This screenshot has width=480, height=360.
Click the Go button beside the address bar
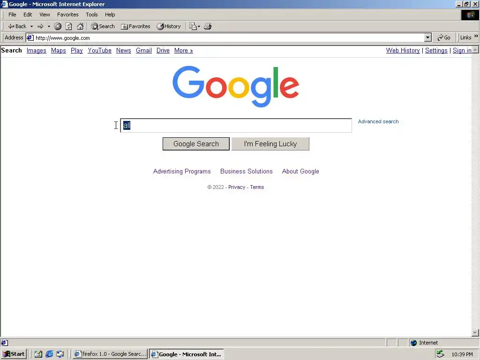(444, 37)
